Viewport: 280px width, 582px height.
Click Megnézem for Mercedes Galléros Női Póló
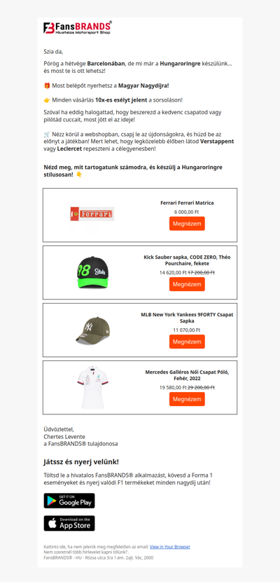[187, 399]
